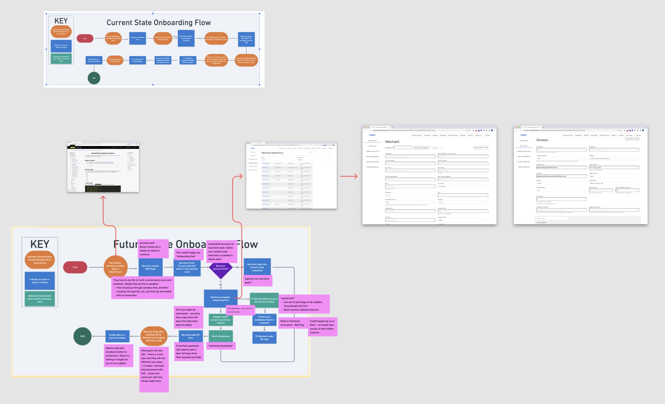The image size is (665, 404).
Task: Open Audit Logs dropdown in Merchant form screenshot
Action: click(x=479, y=135)
